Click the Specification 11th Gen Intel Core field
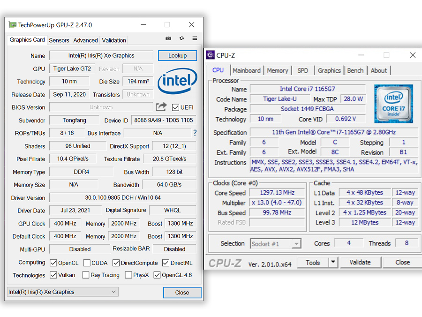 pyautogui.click(x=334, y=132)
